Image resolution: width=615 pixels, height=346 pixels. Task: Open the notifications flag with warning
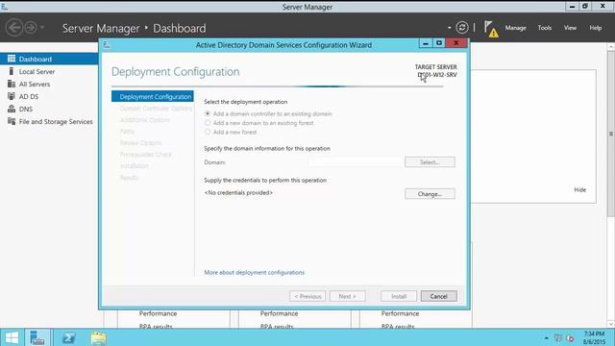pos(491,29)
